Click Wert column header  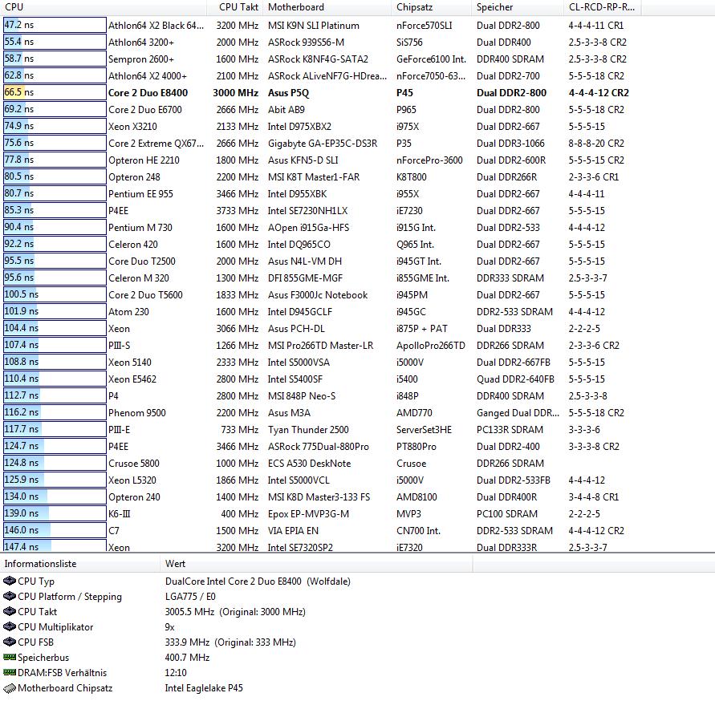[316, 564]
